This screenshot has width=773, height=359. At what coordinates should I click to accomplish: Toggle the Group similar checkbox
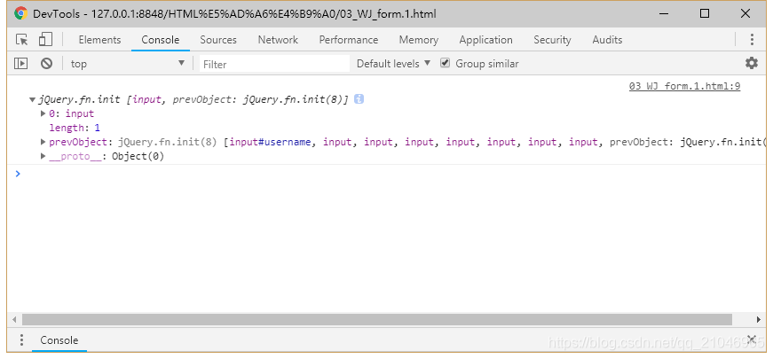[x=446, y=63]
